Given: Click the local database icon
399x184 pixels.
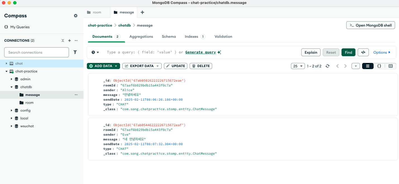Looking at the screenshot, I should coord(16,118).
